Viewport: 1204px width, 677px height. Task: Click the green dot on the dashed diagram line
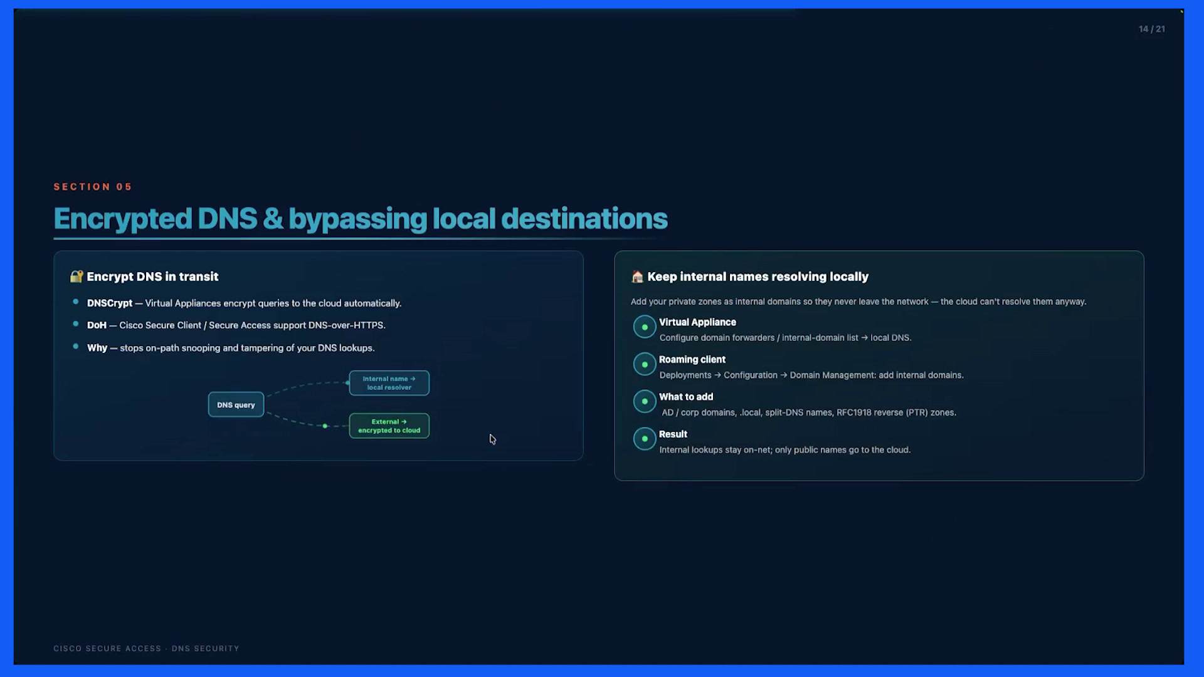pos(325,426)
